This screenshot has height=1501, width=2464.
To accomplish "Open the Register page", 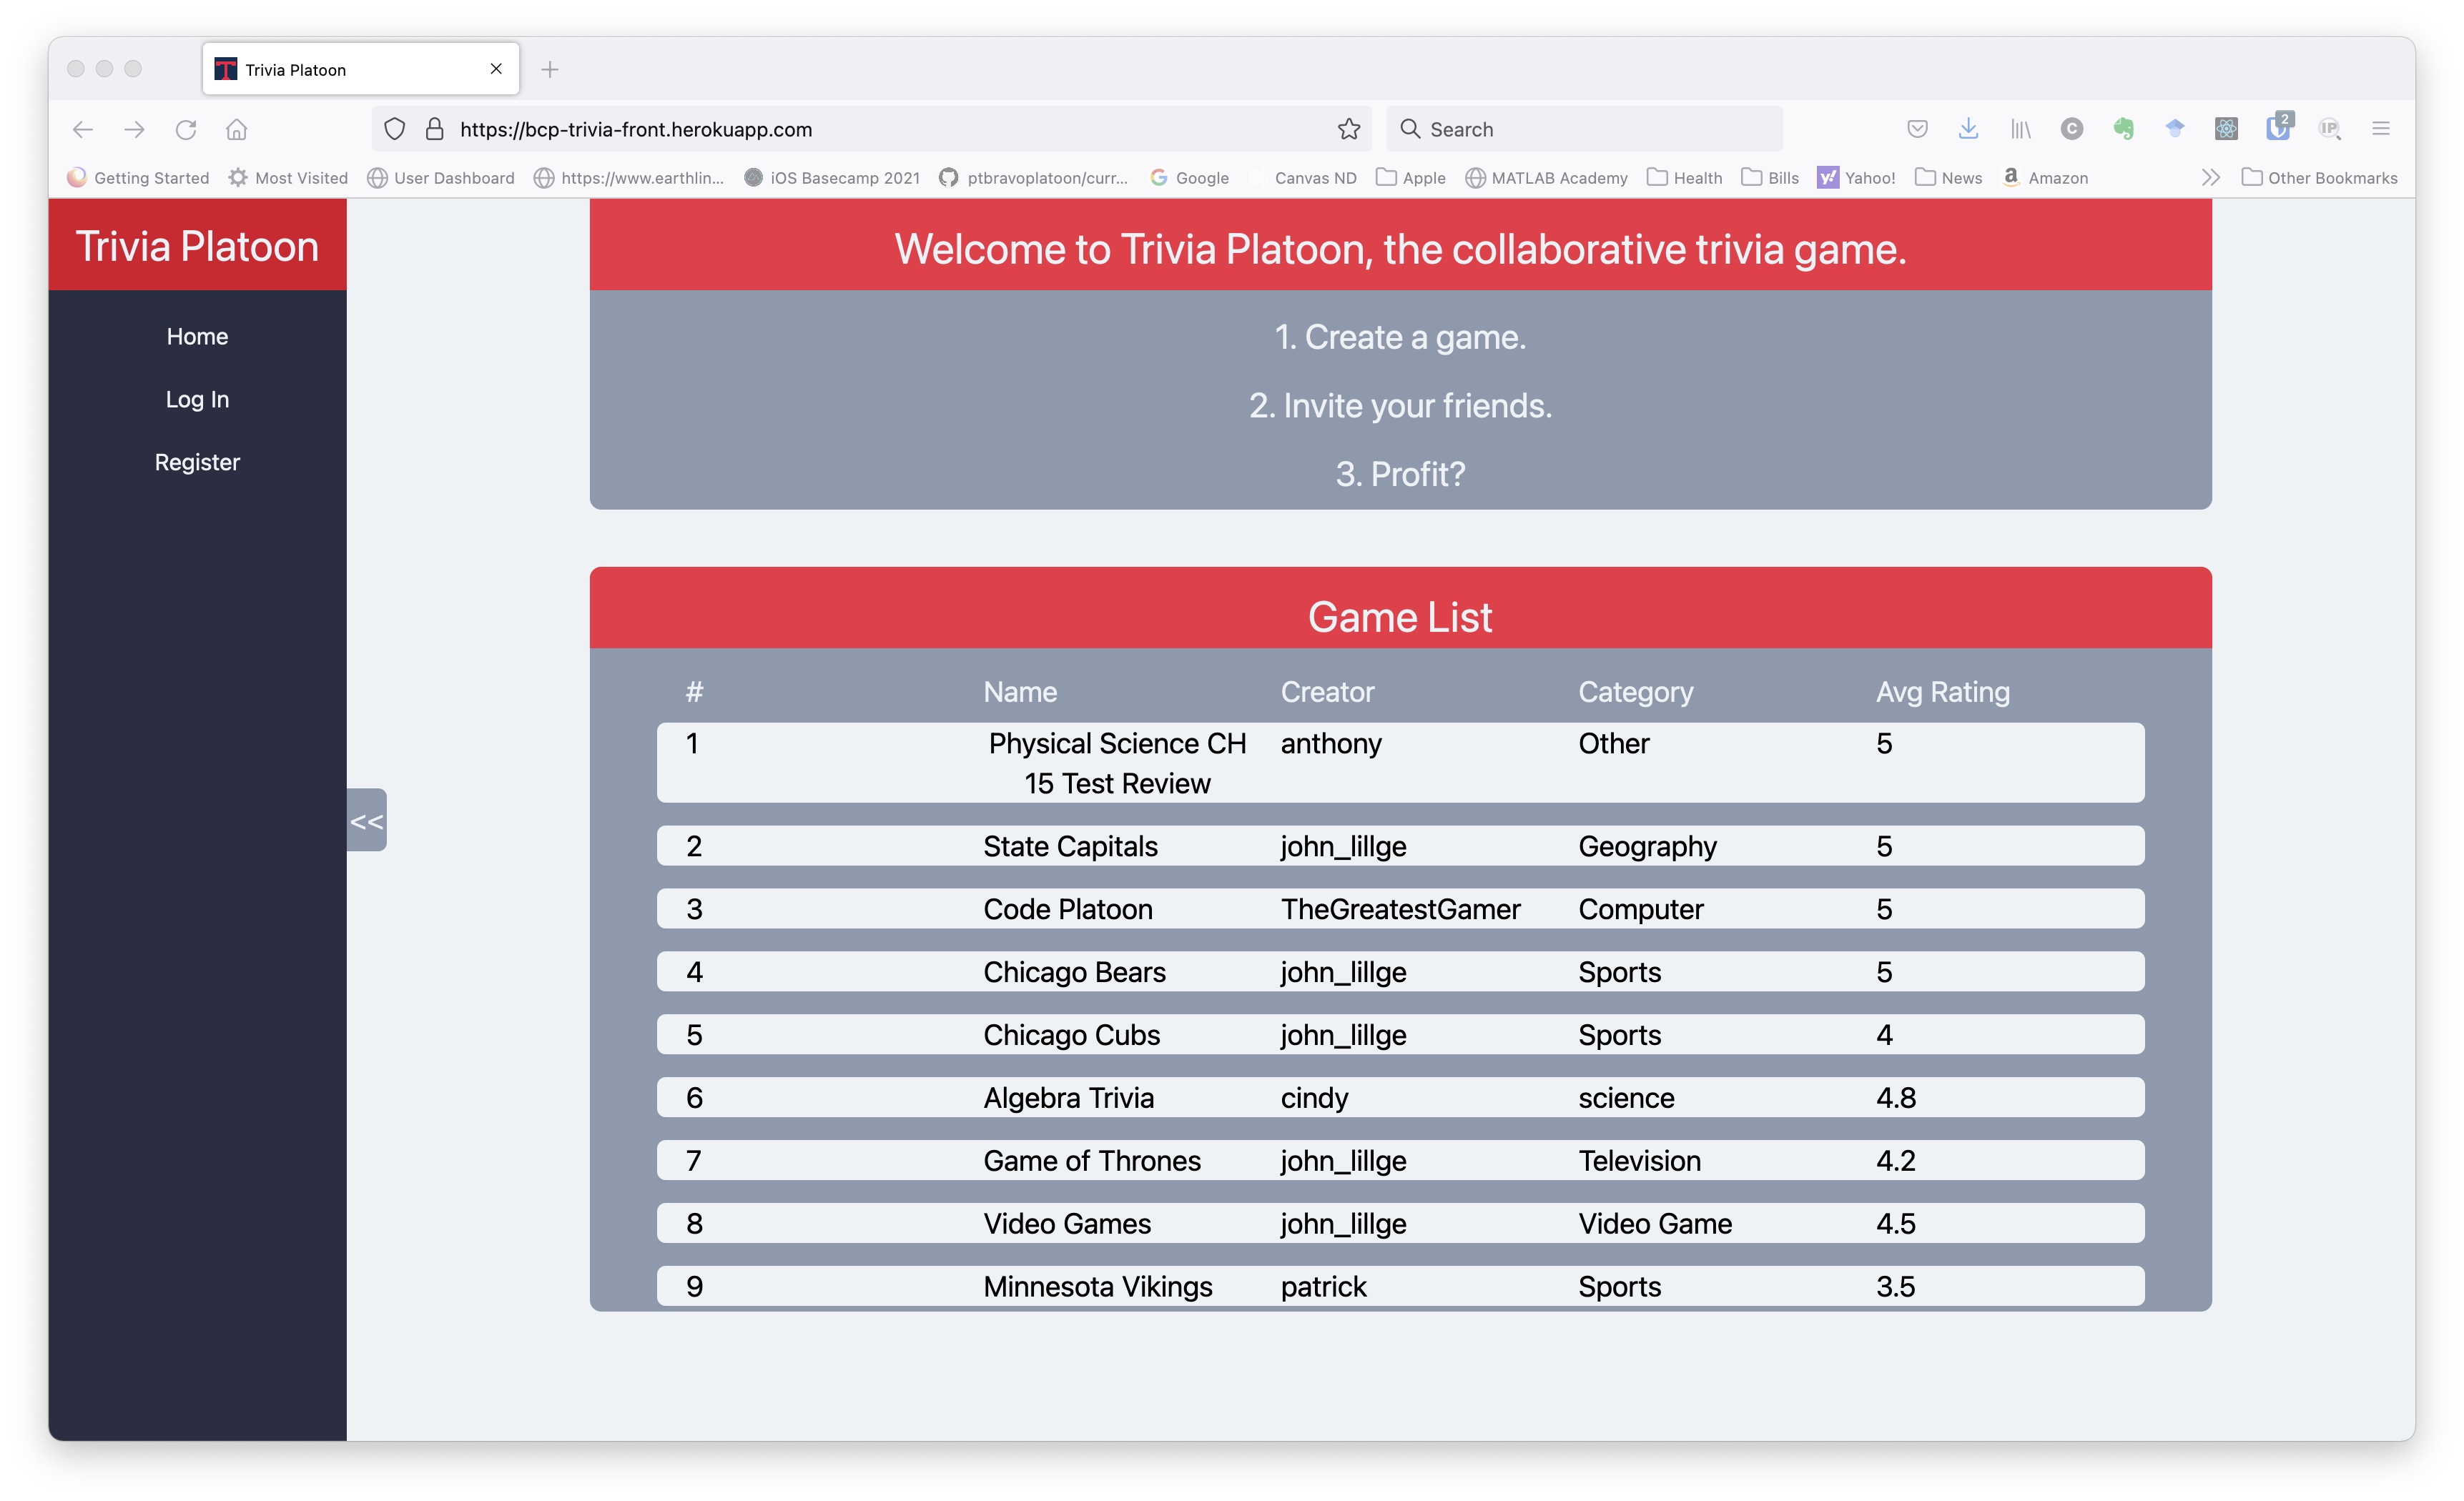I will (197, 461).
